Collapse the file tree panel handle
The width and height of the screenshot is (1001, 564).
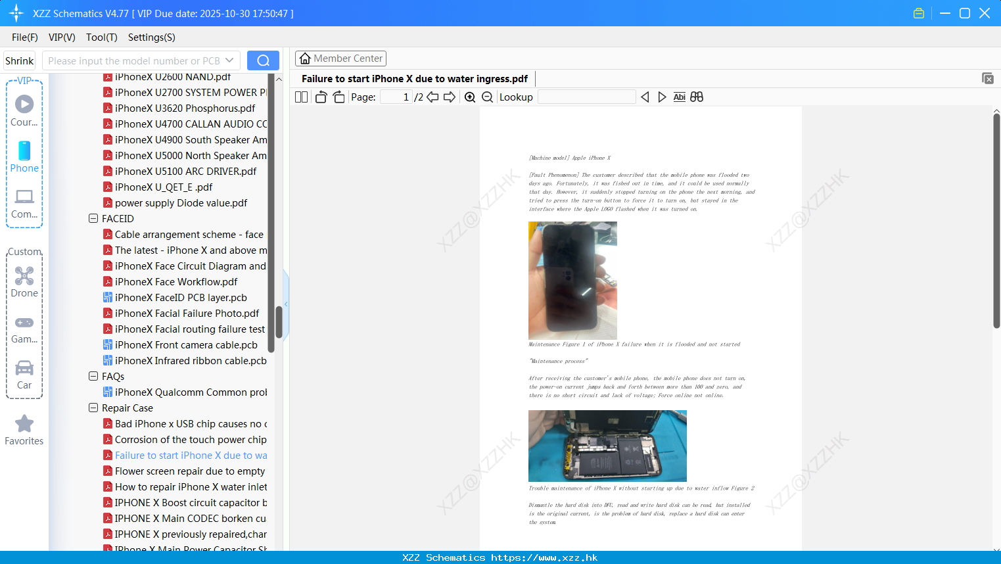(x=286, y=304)
